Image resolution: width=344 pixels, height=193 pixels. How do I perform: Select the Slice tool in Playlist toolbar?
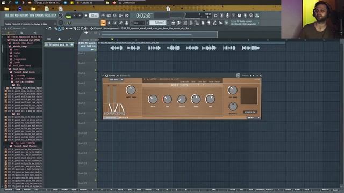tap(75, 28)
